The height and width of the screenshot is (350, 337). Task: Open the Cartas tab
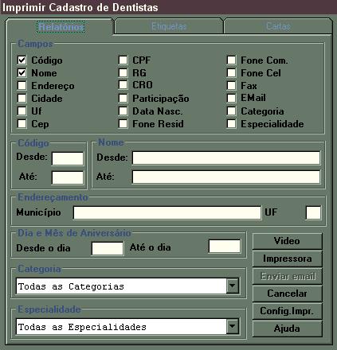coord(278,26)
